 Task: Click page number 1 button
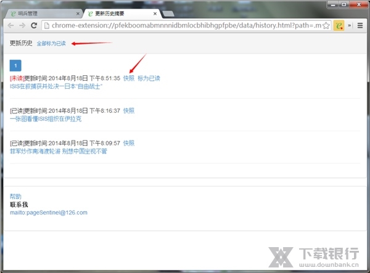pos(16,65)
